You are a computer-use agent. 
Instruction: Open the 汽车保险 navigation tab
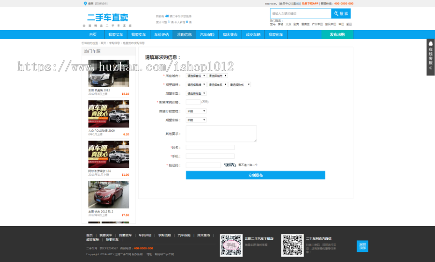tap(207, 35)
